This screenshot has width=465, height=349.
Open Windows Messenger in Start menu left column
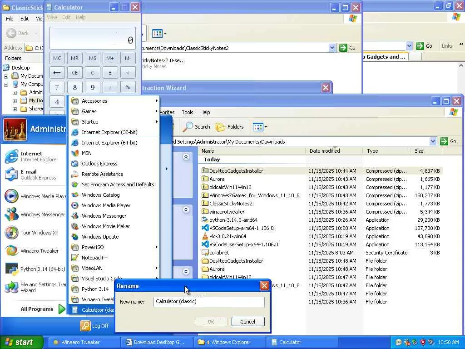[x=35, y=214]
